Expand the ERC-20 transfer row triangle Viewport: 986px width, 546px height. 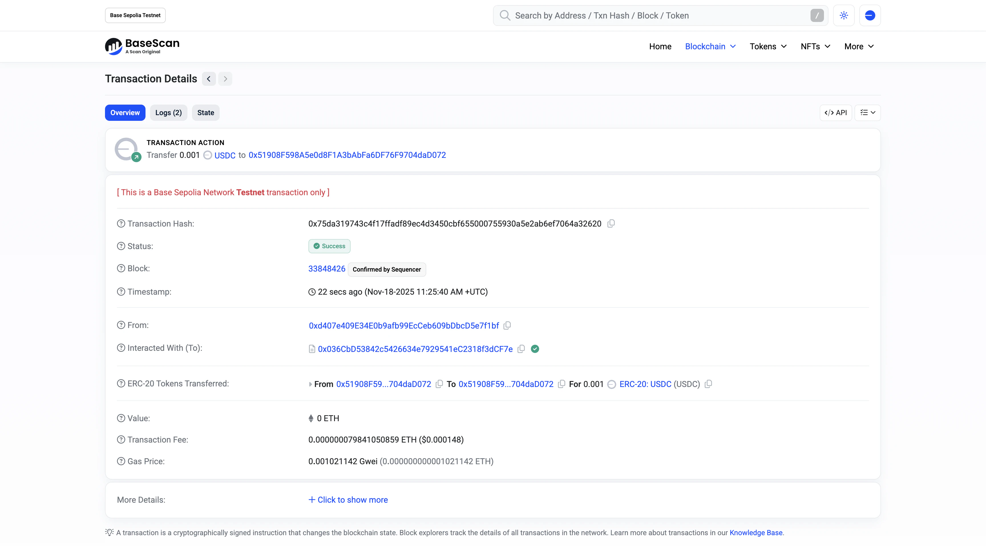tap(310, 384)
